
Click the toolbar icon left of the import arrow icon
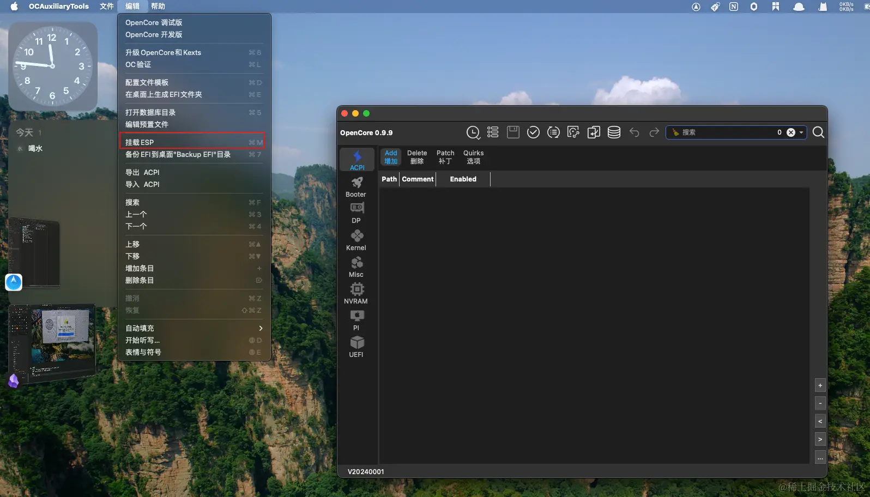[573, 132]
